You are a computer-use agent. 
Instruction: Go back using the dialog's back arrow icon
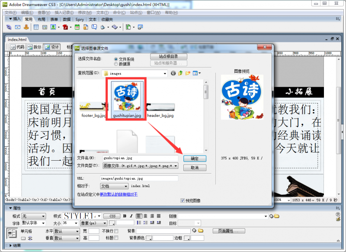(x=173, y=73)
